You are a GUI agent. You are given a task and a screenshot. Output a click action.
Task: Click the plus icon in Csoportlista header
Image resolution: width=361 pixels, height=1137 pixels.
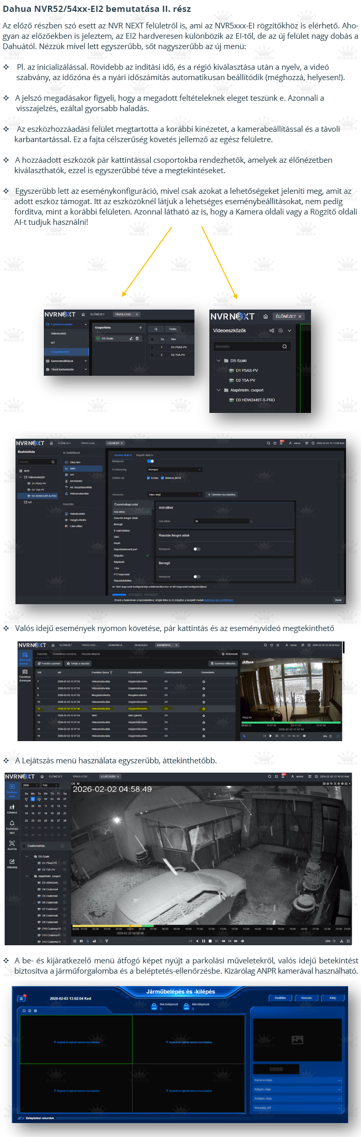tap(140, 328)
